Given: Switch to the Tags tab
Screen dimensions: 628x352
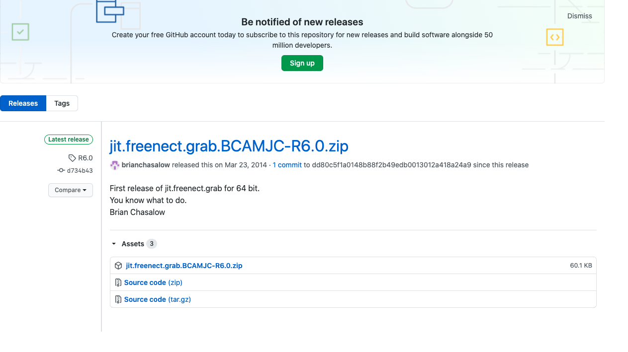Looking at the screenshot, I should [62, 103].
